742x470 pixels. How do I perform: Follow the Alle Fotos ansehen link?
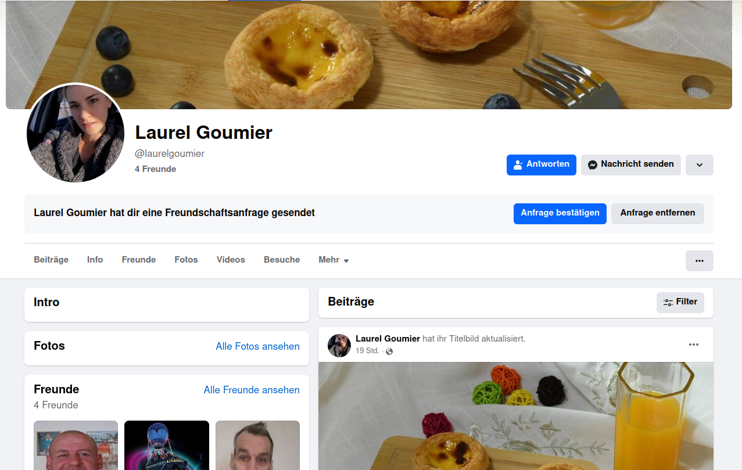tap(258, 346)
